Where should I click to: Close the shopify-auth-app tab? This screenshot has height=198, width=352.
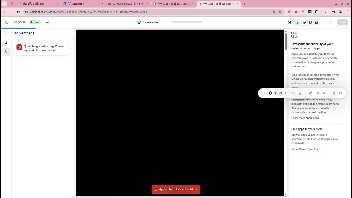[57, 4]
